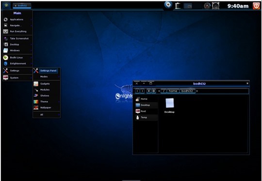This screenshot has width=262, height=181.
Task: Click the blue eye gadget in top panel
Action: click(x=168, y=5)
